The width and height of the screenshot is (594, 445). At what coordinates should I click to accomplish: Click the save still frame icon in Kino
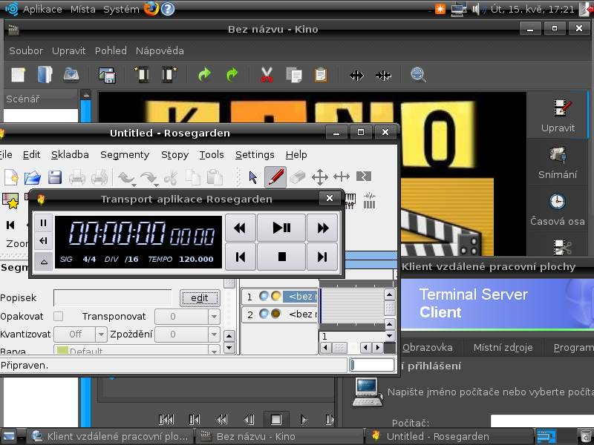tap(107, 75)
